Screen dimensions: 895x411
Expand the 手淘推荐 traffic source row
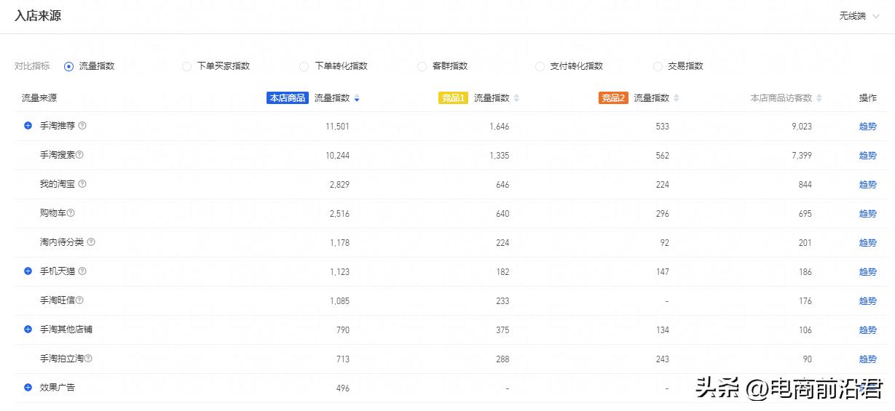(28, 126)
